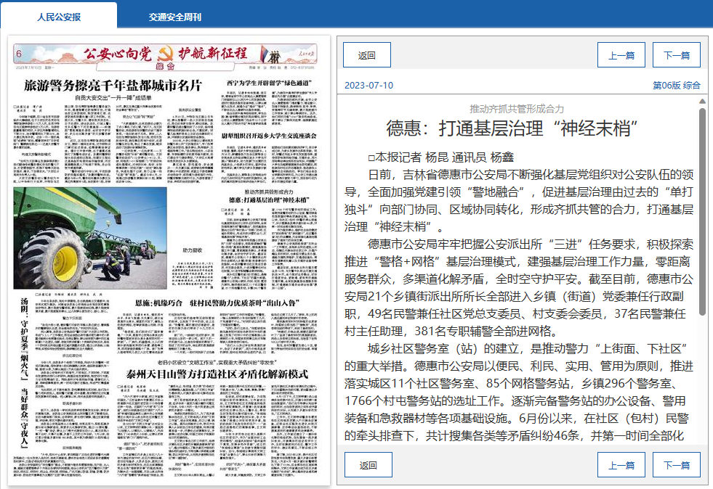This screenshot has height=489, width=713.
Task: Open the 泰州天目山警方打造社区矛盾化解新模式 headline
Action: (217, 374)
